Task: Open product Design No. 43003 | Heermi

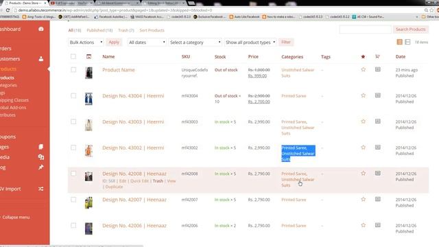Action: (x=133, y=122)
